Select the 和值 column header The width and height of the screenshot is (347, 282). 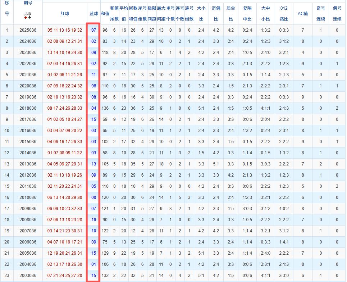point(105,13)
